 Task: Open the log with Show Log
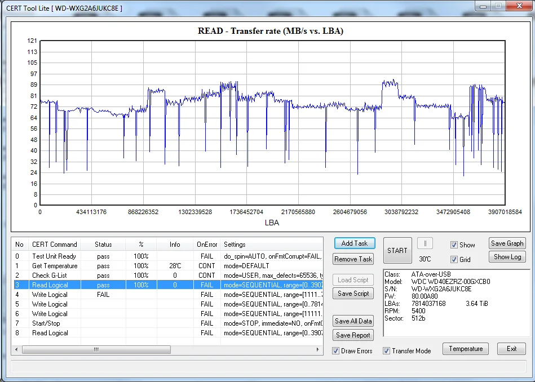(x=507, y=257)
